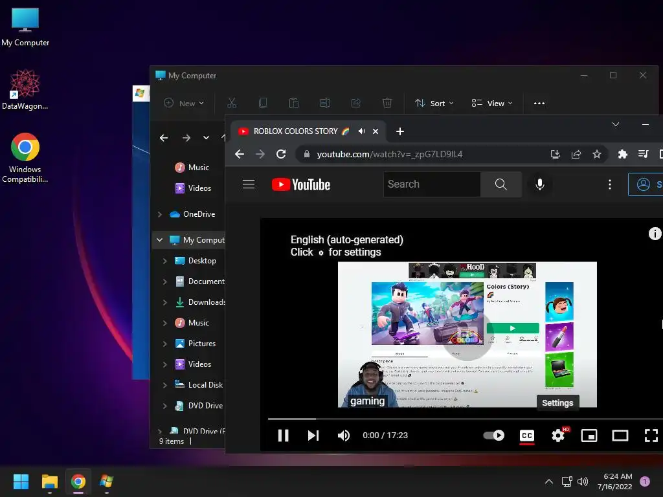Viewport: 663px width, 497px height.
Task: Toggle theater mode
Action: (620, 436)
